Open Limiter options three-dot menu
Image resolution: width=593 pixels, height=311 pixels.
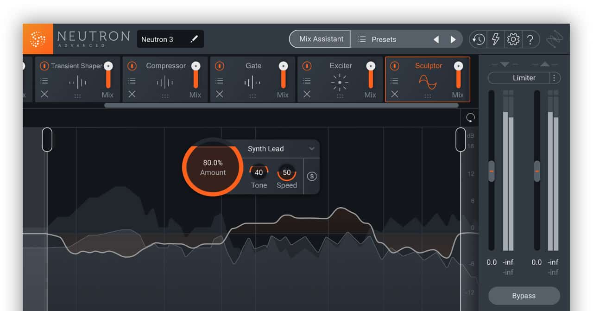(x=554, y=78)
